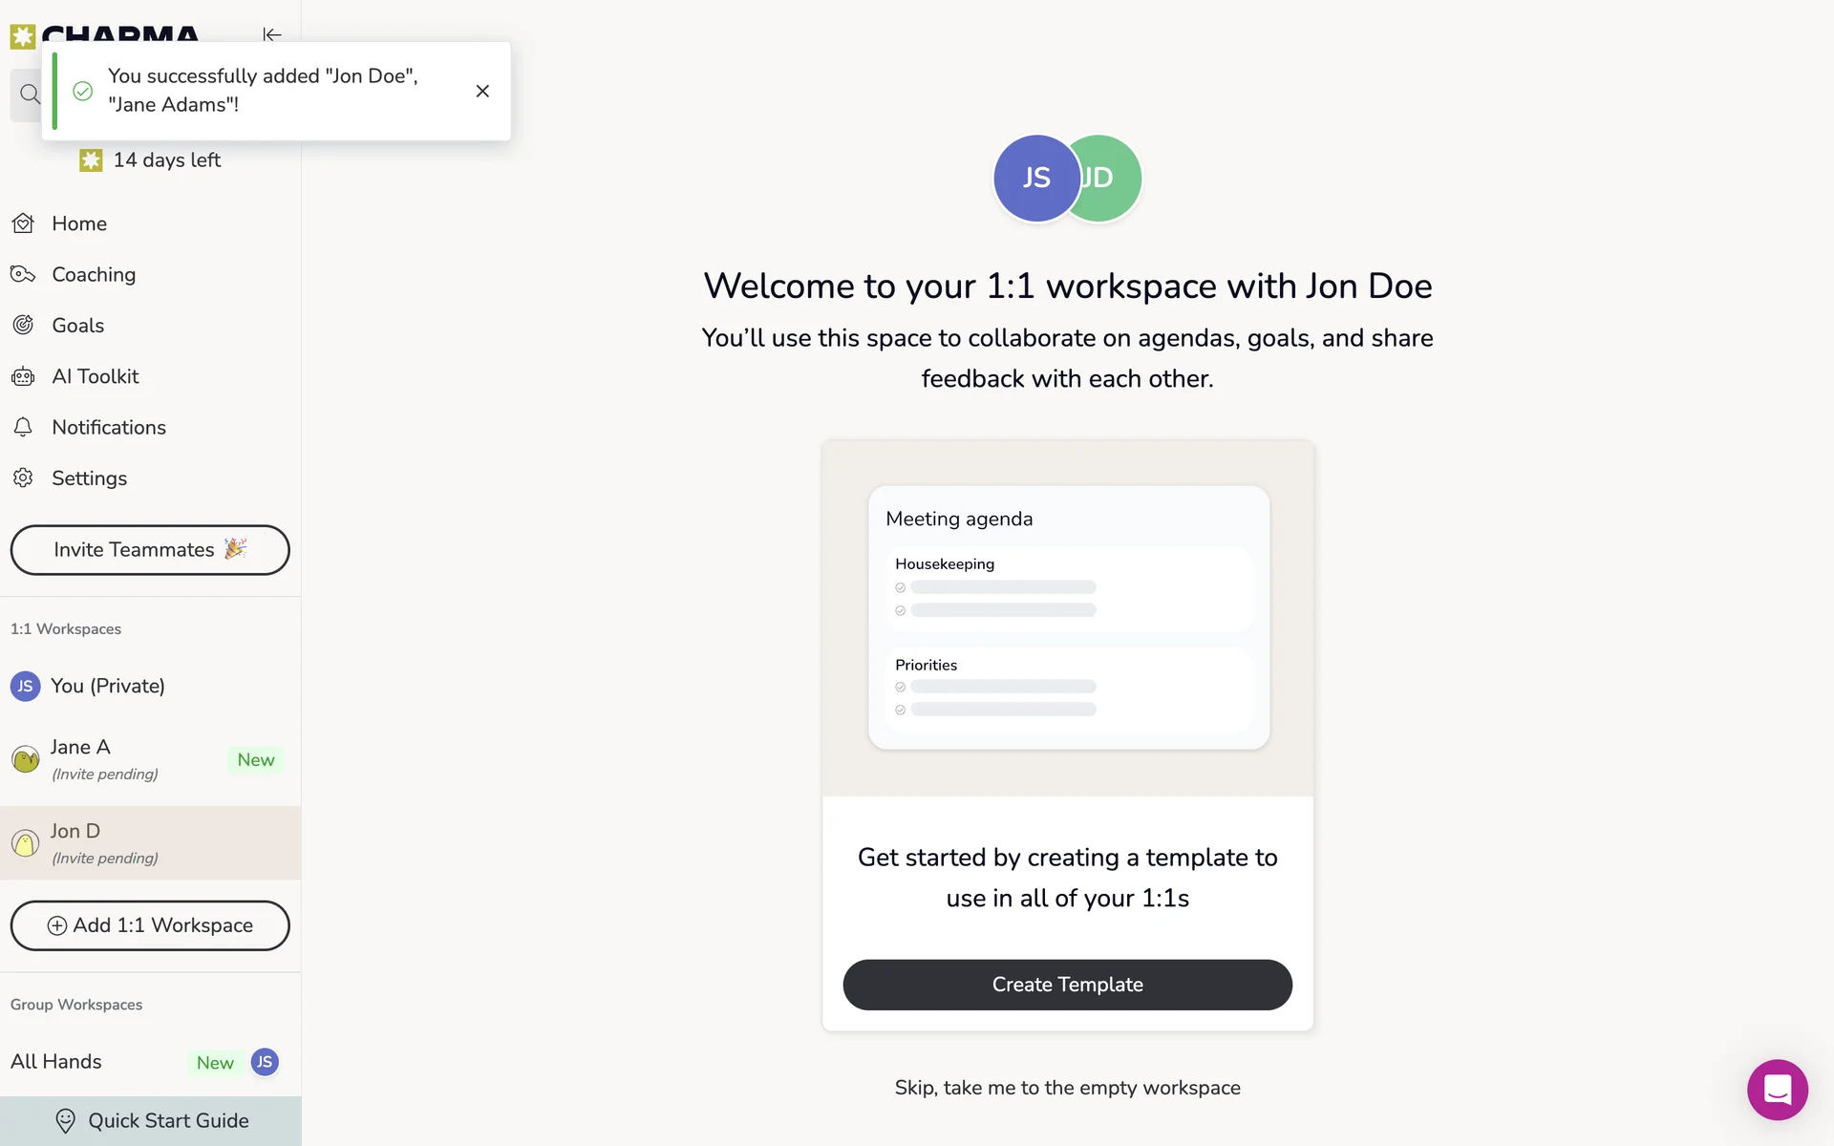Click the Create Template button
The height and width of the screenshot is (1146, 1834).
pos(1067,985)
